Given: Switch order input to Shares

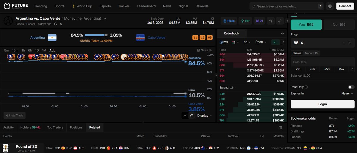Looking at the screenshot, I should [x=297, y=53].
